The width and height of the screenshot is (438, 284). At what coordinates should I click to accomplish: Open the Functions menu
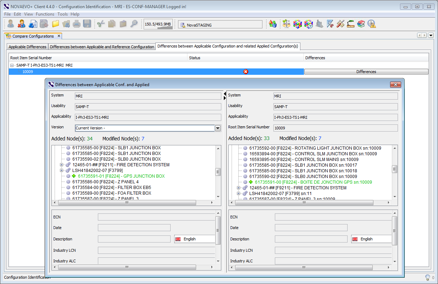45,14
